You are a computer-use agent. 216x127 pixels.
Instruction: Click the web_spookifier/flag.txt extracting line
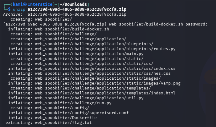(49, 123)
